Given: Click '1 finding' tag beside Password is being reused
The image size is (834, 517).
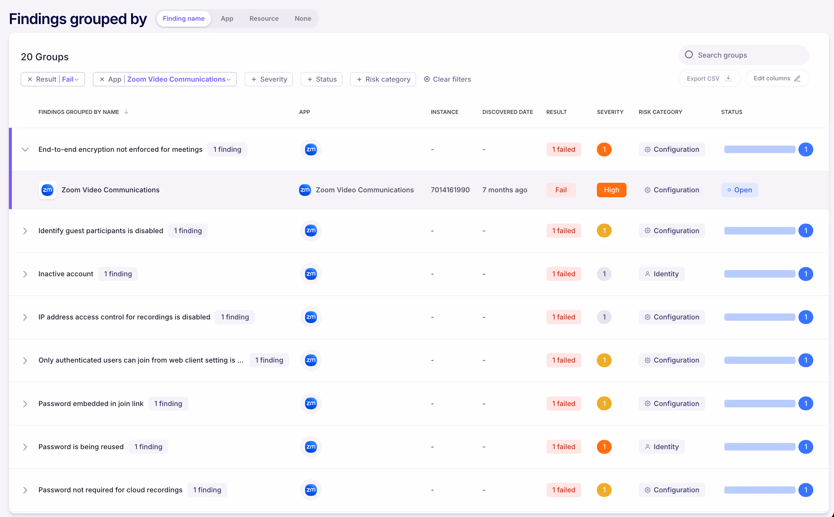Looking at the screenshot, I should pos(149,447).
